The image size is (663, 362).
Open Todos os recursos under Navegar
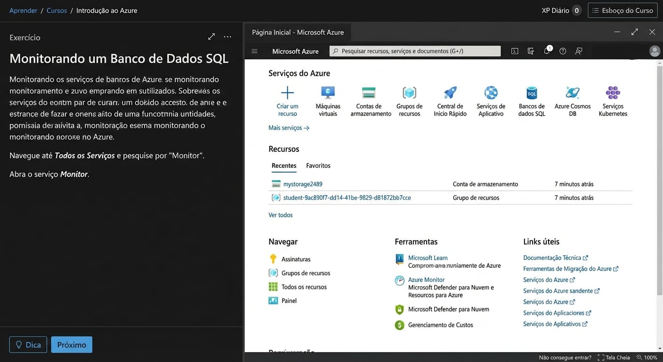pos(304,287)
